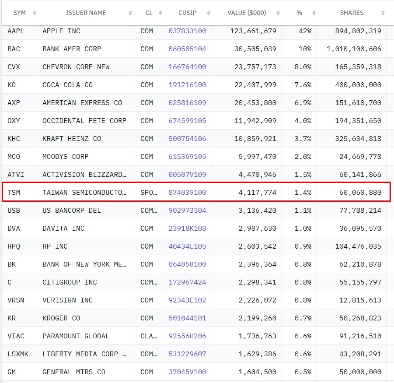
Task: Click Apple value 123,661,679
Action: pyautogui.click(x=253, y=31)
